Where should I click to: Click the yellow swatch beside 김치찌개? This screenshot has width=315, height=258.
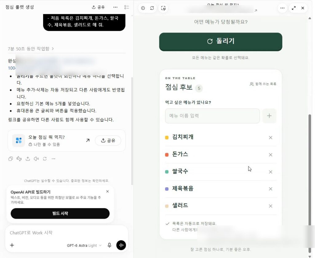tap(167, 137)
